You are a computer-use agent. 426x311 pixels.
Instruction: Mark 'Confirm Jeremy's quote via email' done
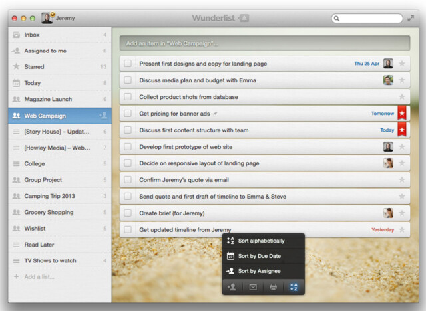128,180
